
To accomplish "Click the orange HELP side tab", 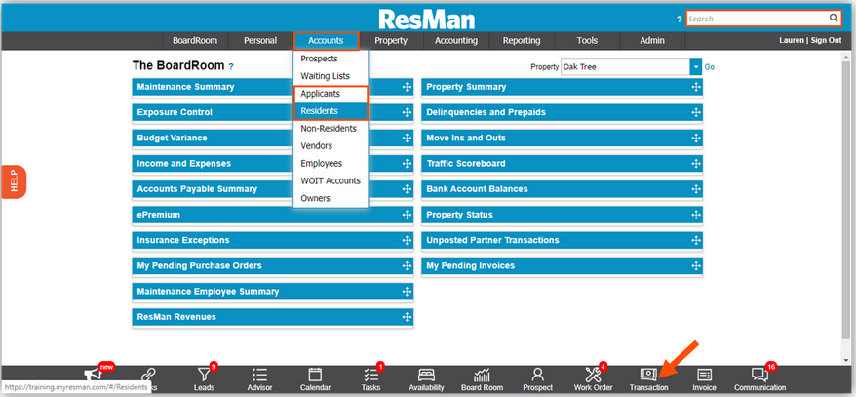I will 14,181.
